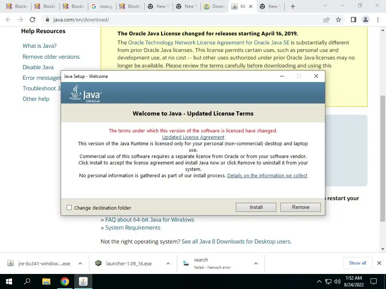The height and width of the screenshot is (289, 386).
Task: Open the Chrome profile avatar
Action: click(x=366, y=20)
